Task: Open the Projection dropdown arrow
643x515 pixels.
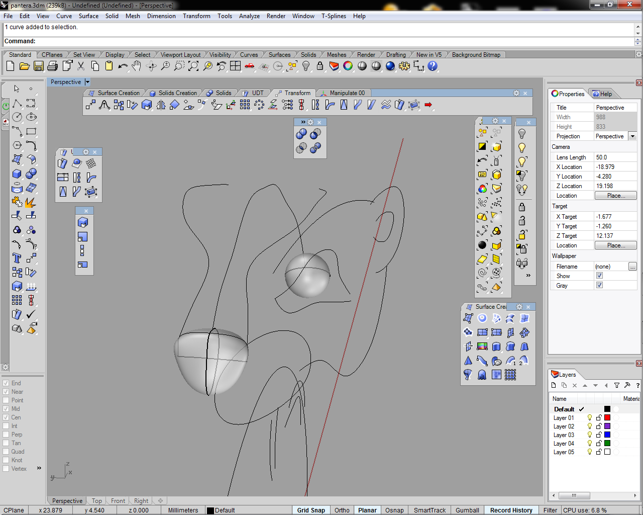Action: (x=632, y=136)
